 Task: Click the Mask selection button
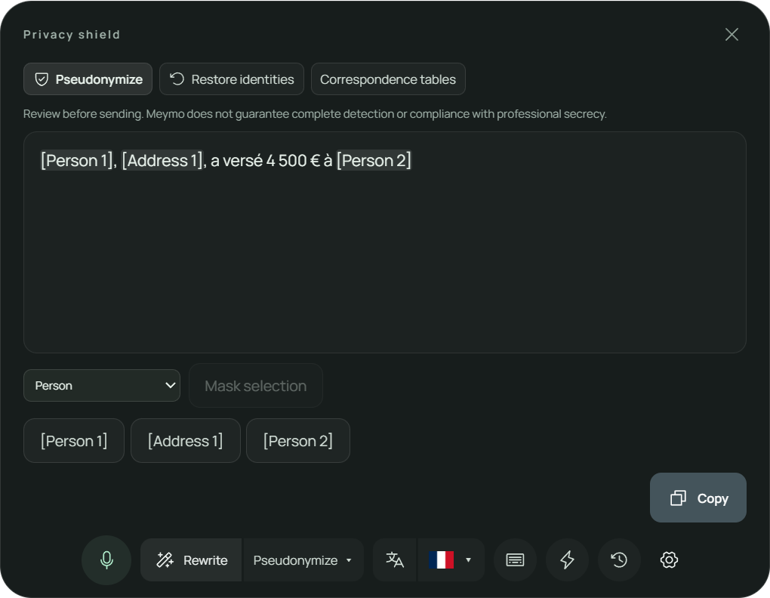tap(255, 385)
